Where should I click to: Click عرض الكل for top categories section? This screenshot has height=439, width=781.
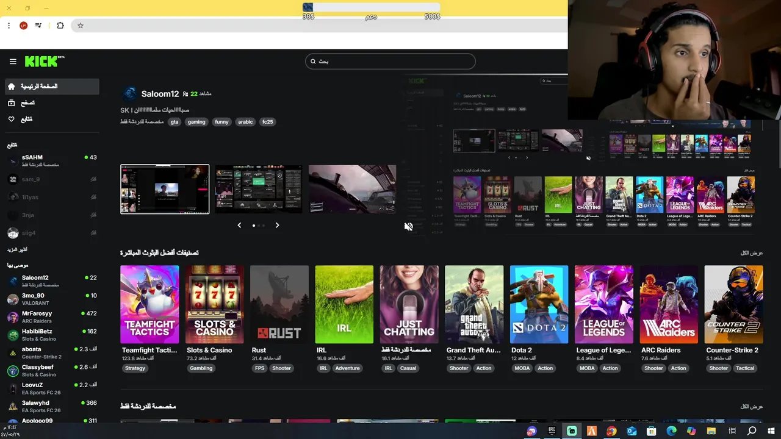pos(752,253)
